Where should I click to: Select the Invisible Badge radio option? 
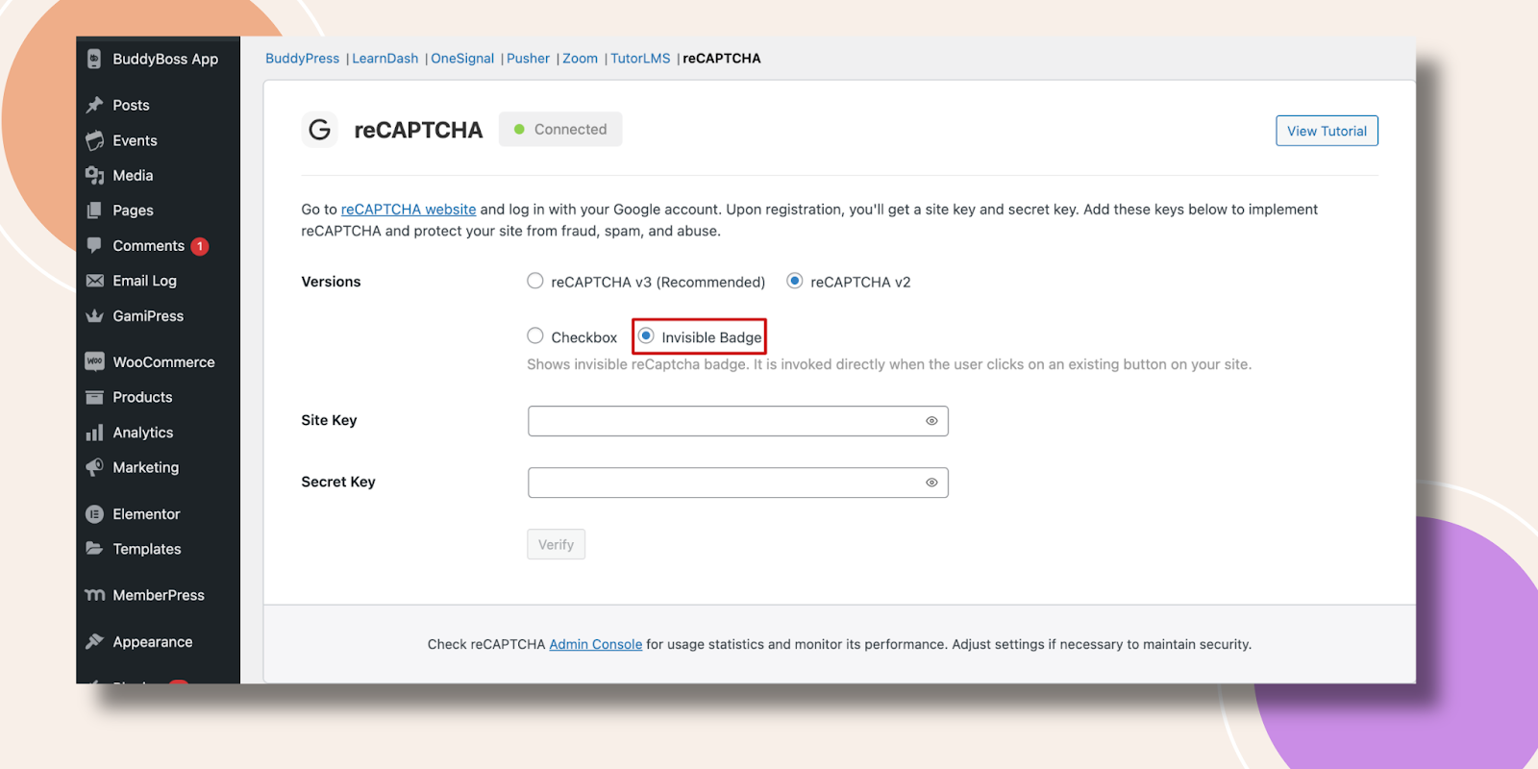[x=646, y=335]
